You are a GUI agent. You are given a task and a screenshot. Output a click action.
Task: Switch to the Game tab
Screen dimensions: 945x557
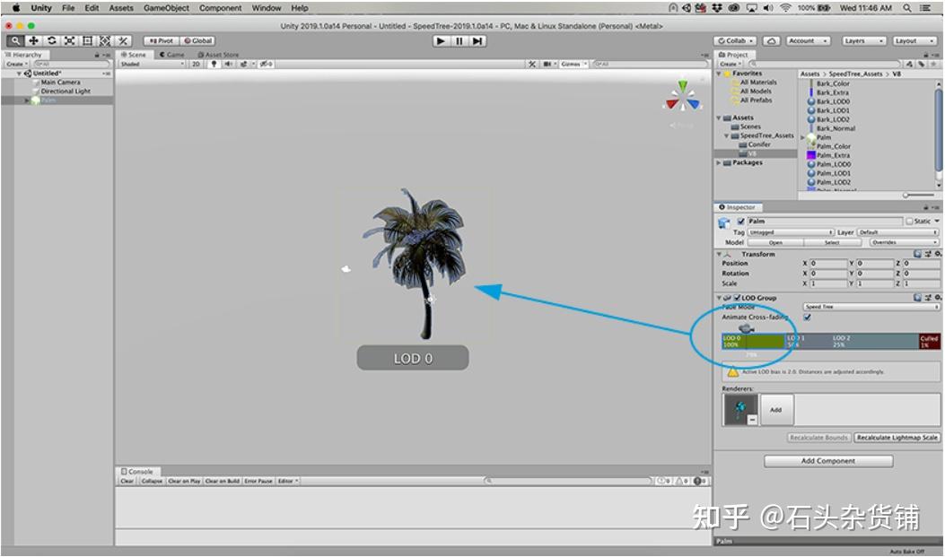click(x=170, y=54)
